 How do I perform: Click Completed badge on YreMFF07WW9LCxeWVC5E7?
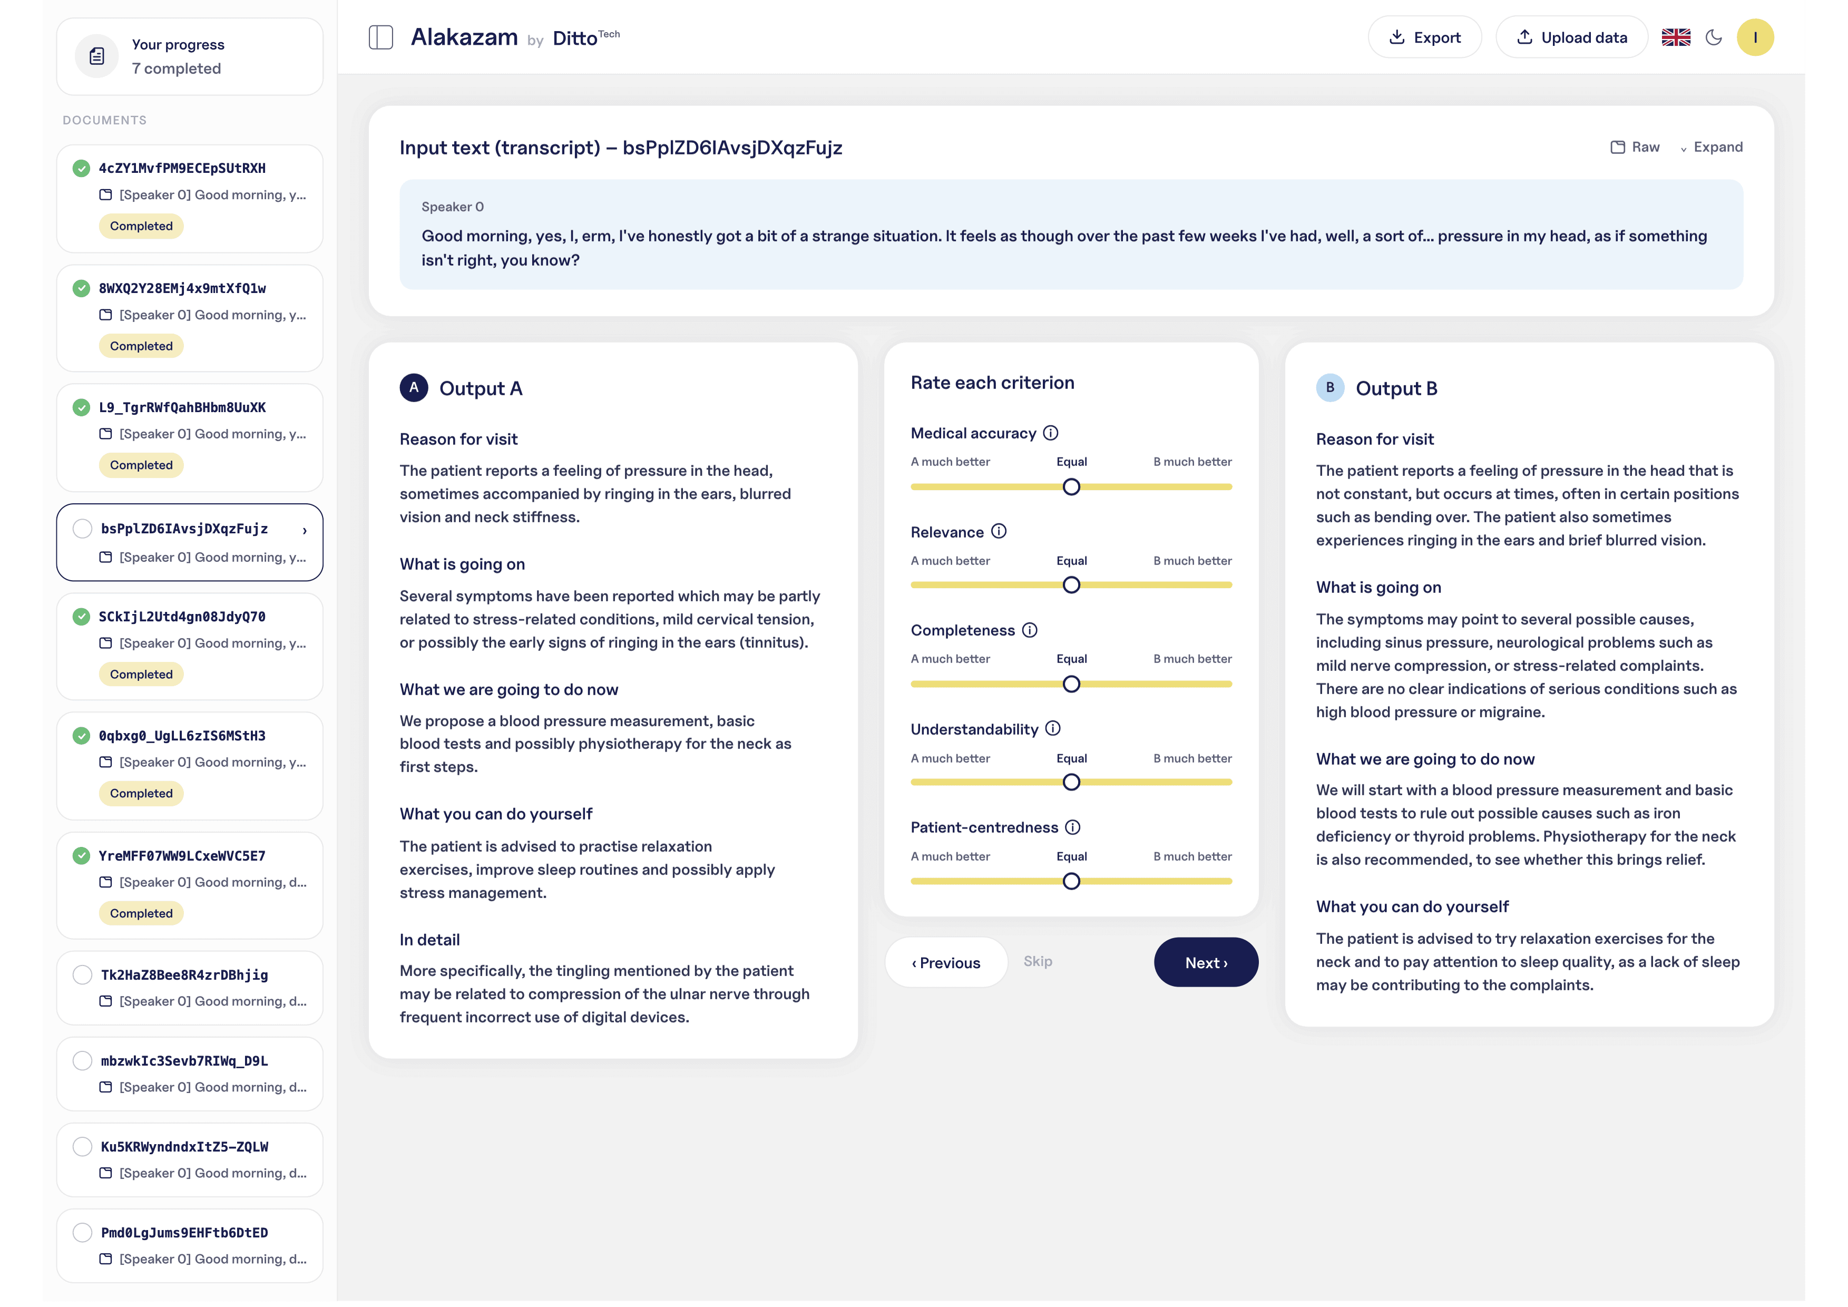tap(142, 913)
